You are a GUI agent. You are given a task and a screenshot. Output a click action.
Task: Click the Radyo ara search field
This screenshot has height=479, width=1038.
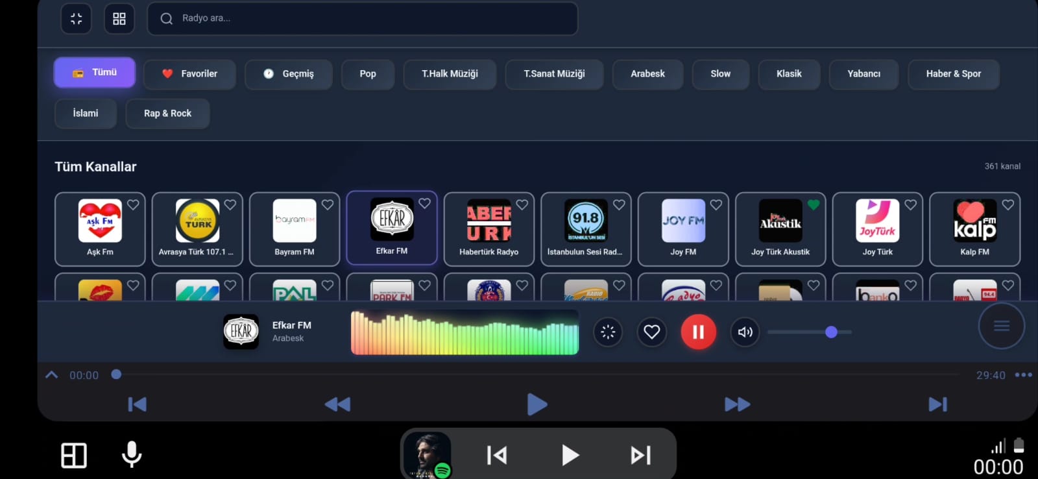point(363,18)
